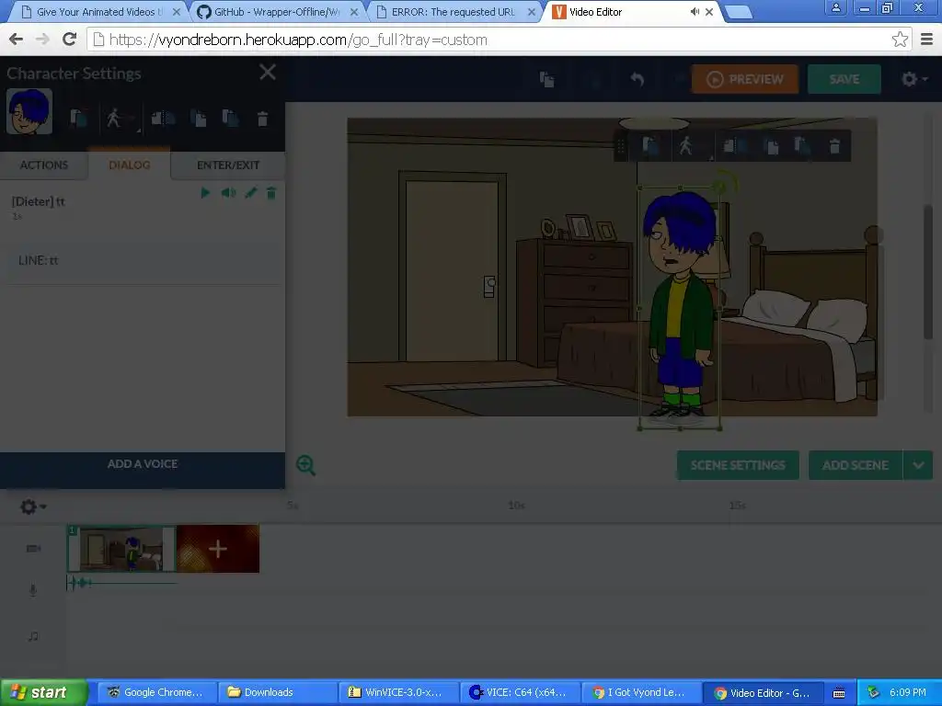Click the LINE: tt text row

[x=143, y=260]
